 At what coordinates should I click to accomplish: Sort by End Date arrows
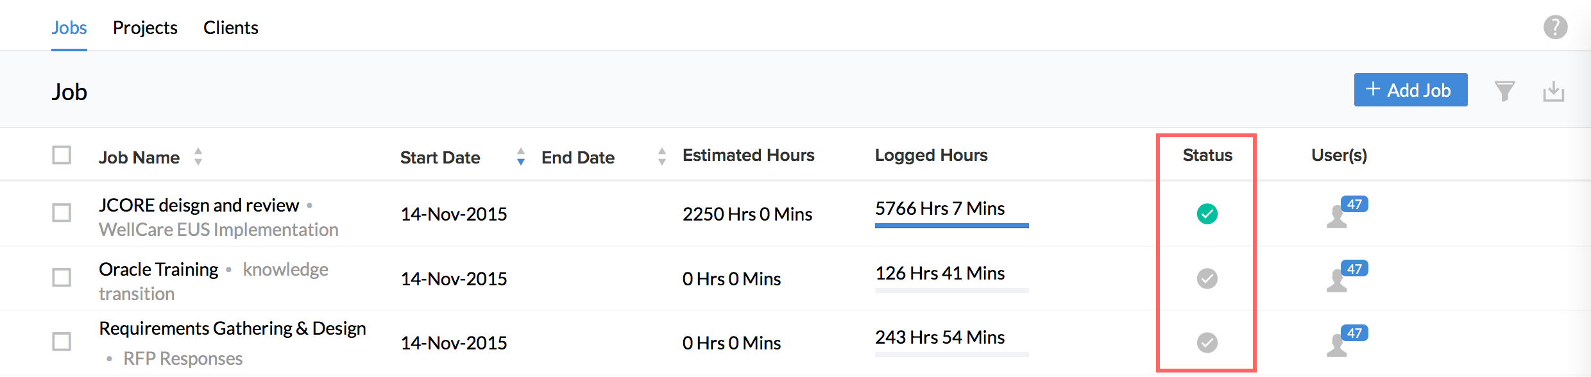pyautogui.click(x=662, y=156)
